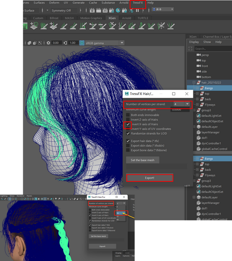Open the Options menu in bottom layer panel
Viewport: 232px width, 261px height.
tap(126, 256)
